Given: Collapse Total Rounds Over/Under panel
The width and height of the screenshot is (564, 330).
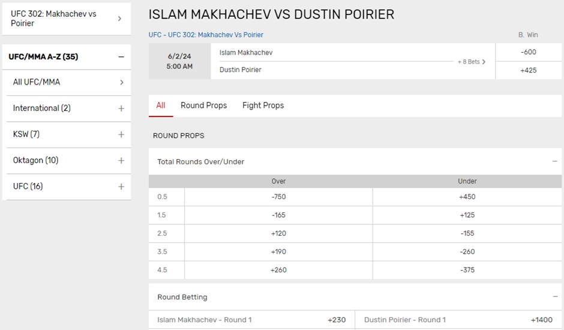Looking at the screenshot, I should click(555, 161).
